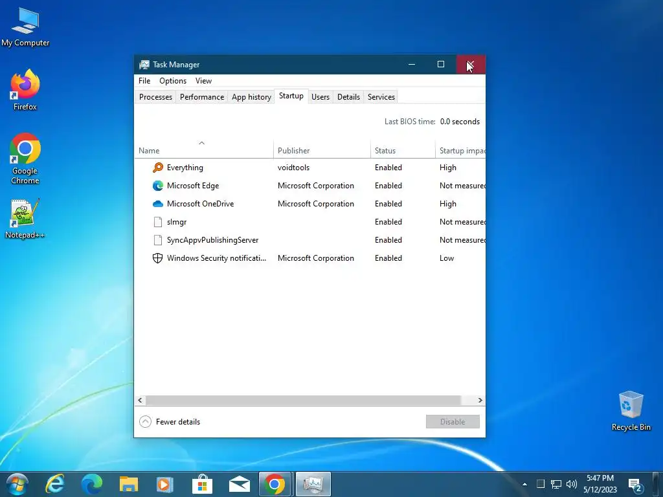Collapse with Fewer details chevron button

coord(145,422)
